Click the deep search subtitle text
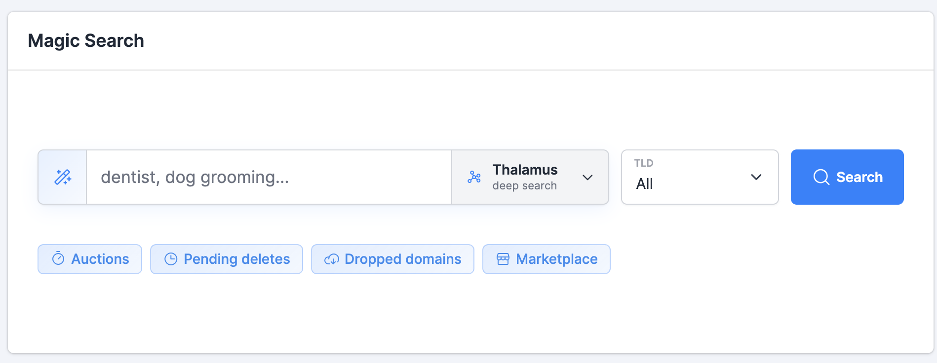 (525, 186)
